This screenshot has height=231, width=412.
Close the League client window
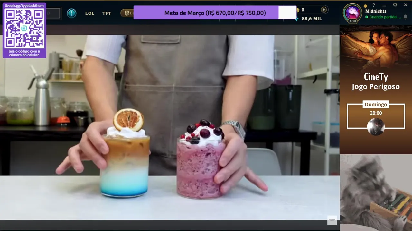[x=405, y=5]
